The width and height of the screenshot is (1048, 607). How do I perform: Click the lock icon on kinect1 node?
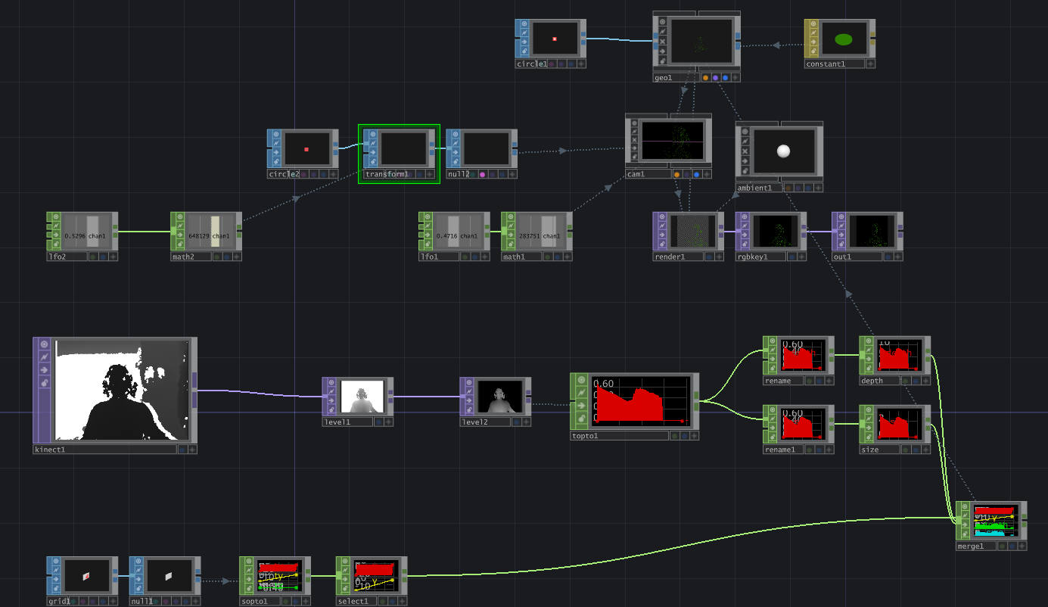pos(44,384)
